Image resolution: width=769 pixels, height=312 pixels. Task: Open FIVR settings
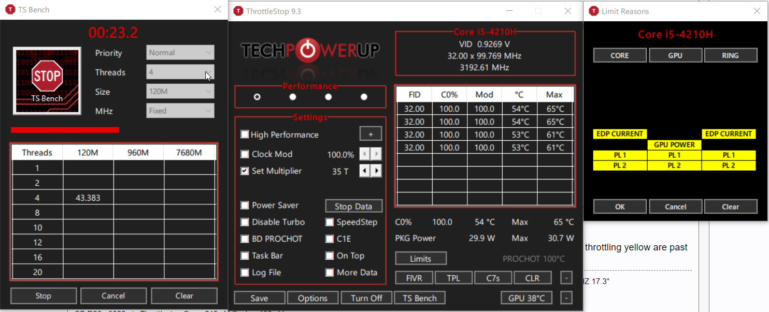click(414, 278)
